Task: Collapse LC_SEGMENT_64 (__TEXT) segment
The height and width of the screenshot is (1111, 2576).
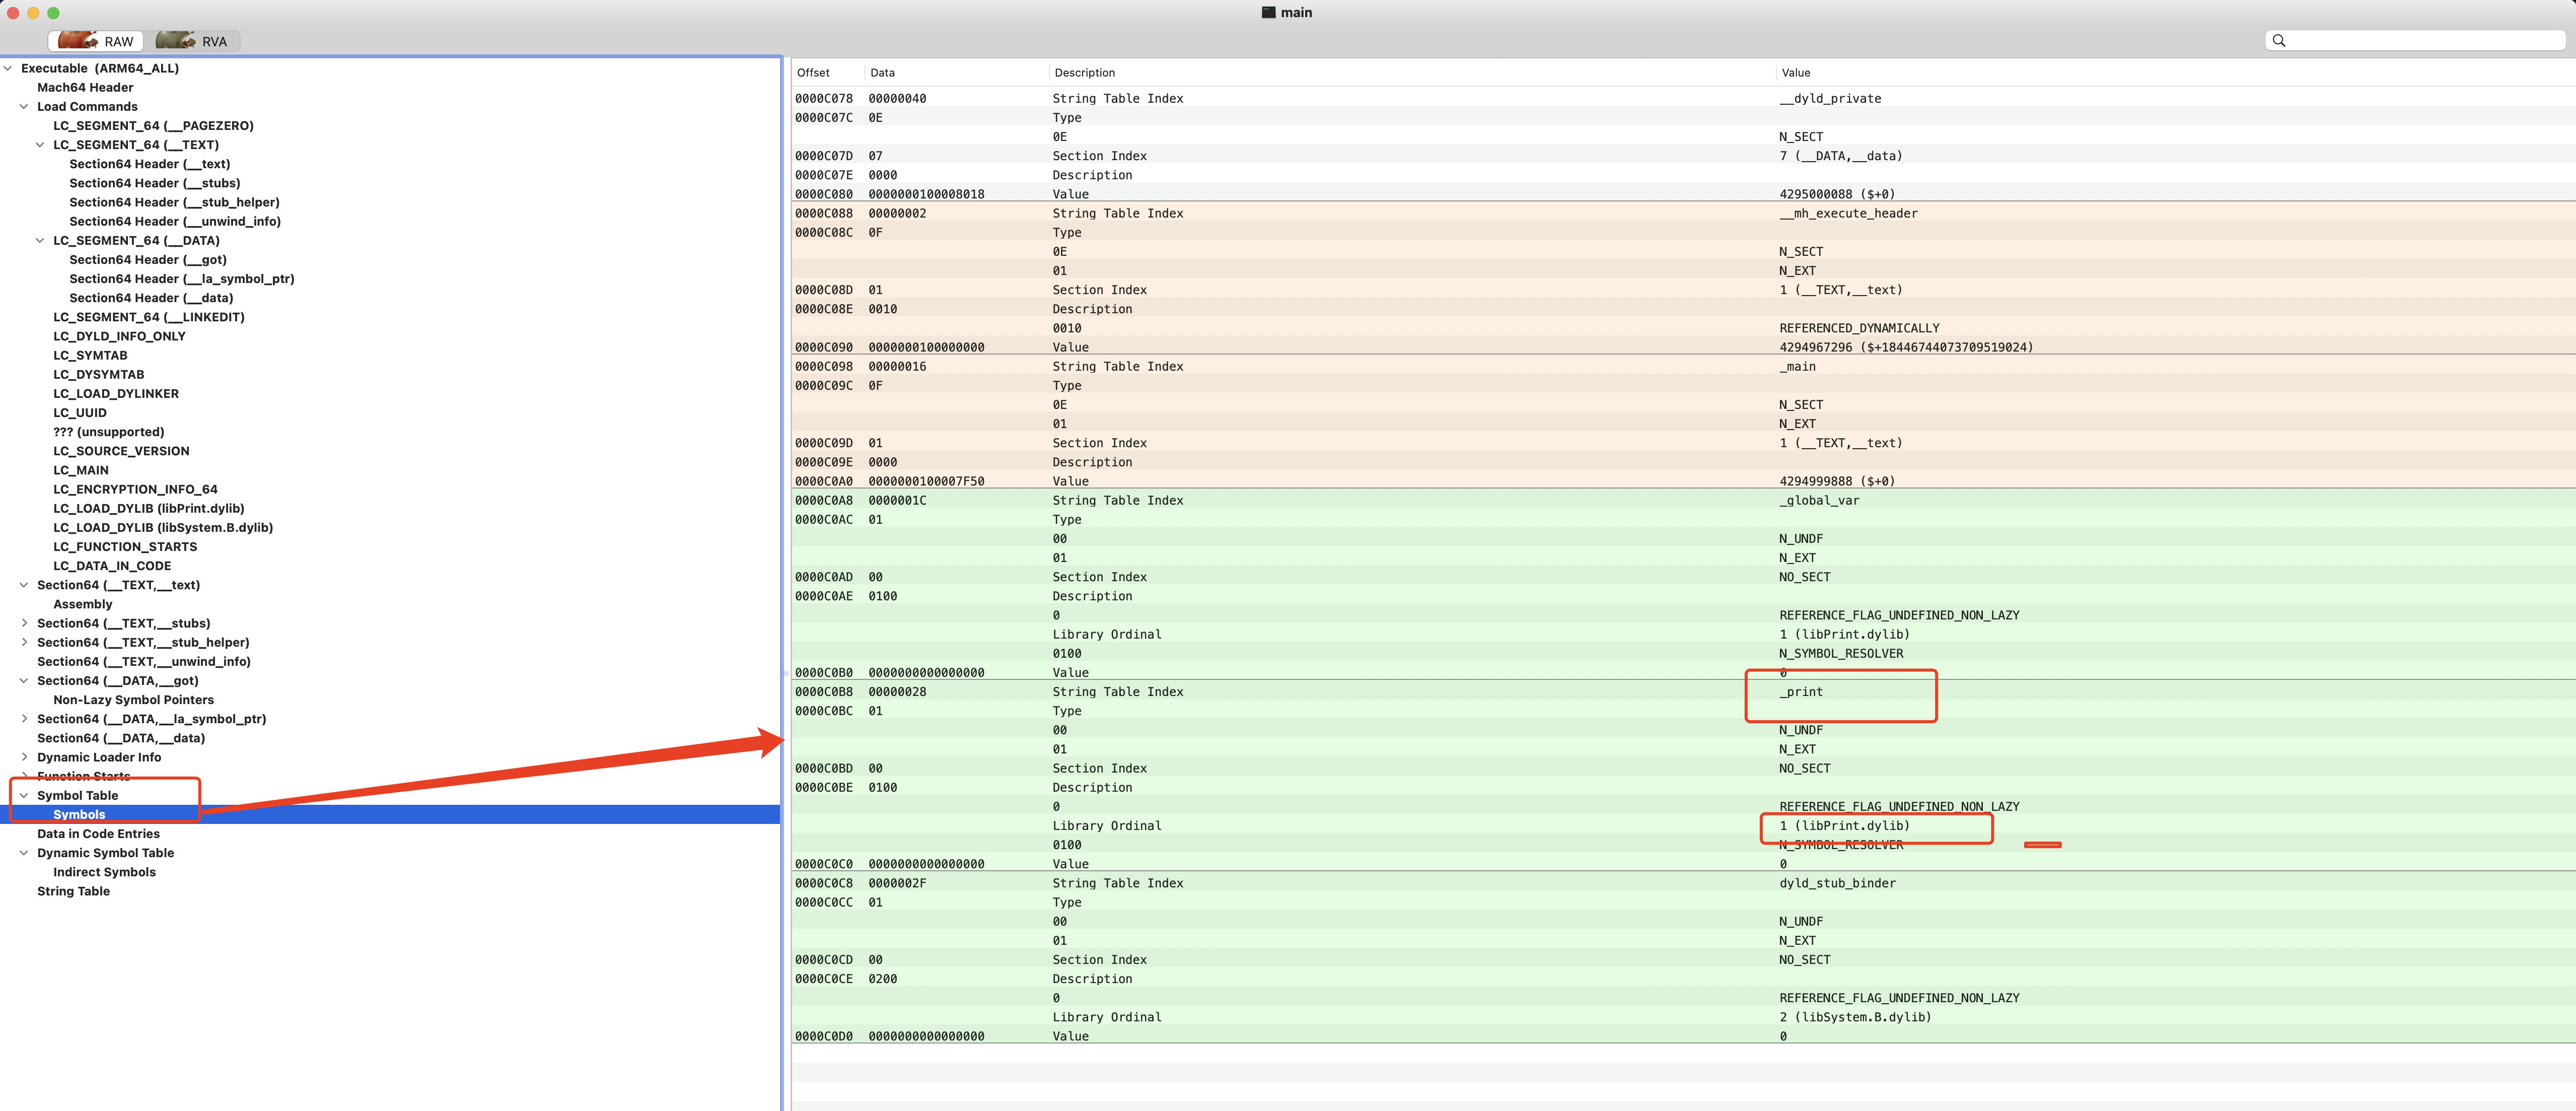Action: (x=40, y=144)
